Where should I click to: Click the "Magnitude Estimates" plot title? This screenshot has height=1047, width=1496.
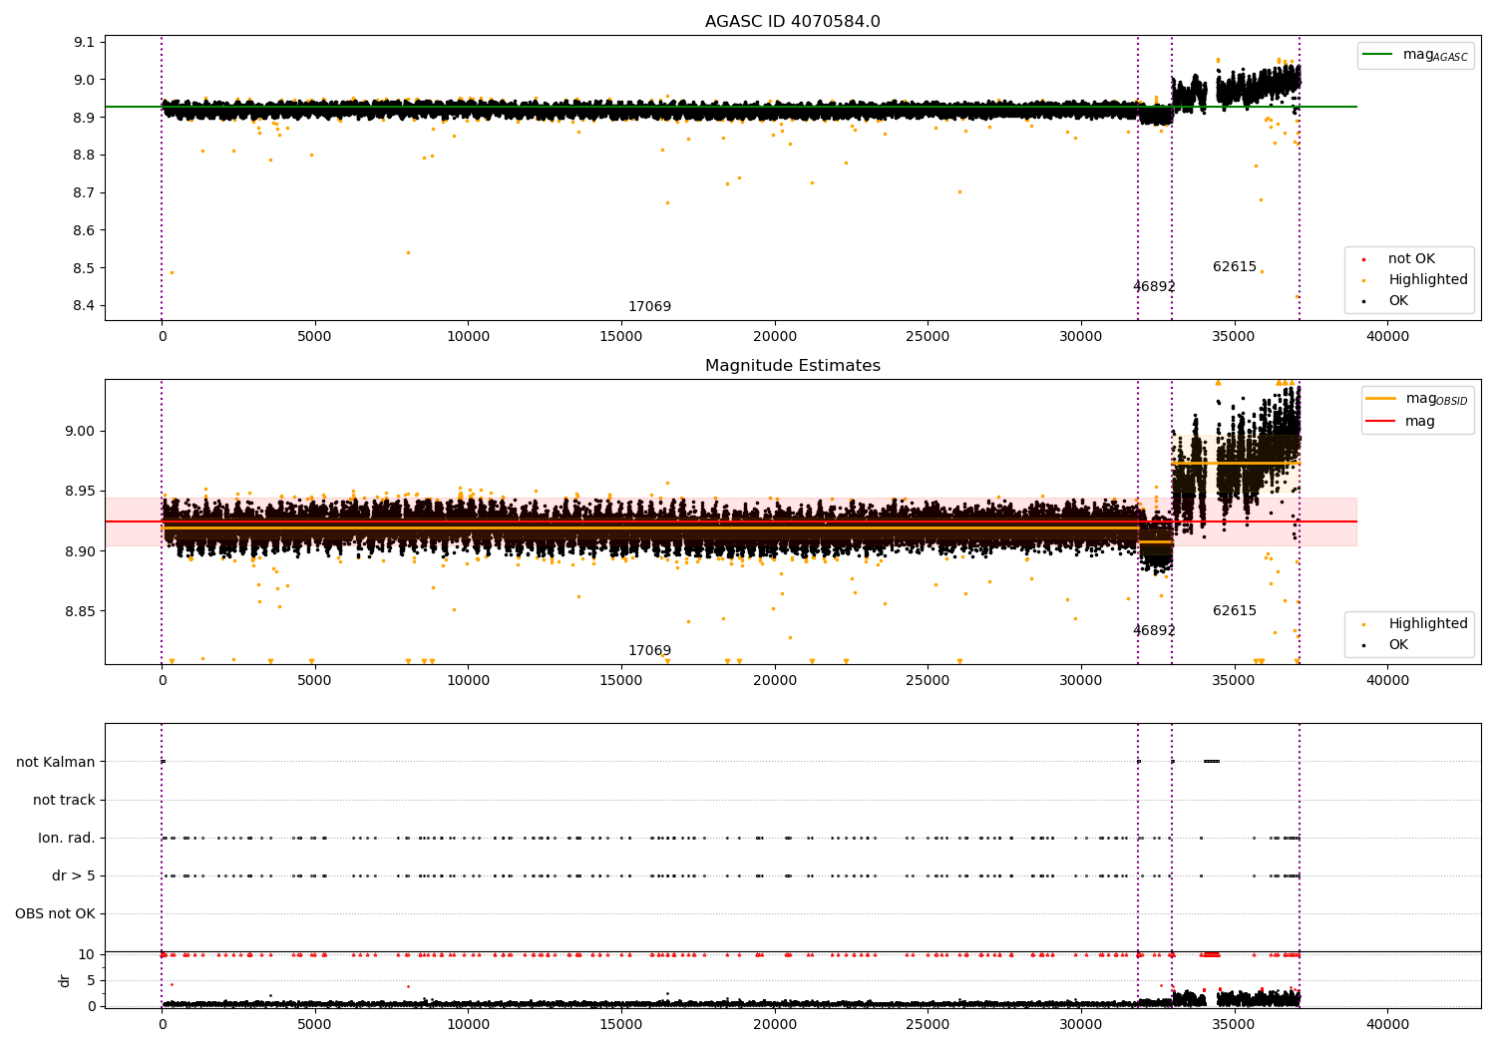coord(792,366)
